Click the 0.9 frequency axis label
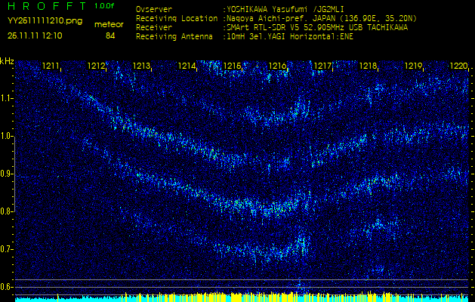Viewport: 475px width, 302px height. pos(7,174)
